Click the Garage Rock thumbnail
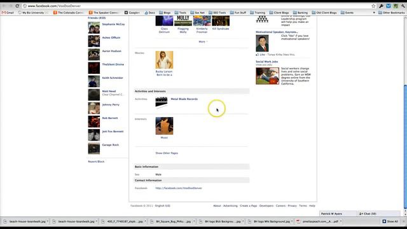Screen dimensions: 407x229 pos(93,148)
